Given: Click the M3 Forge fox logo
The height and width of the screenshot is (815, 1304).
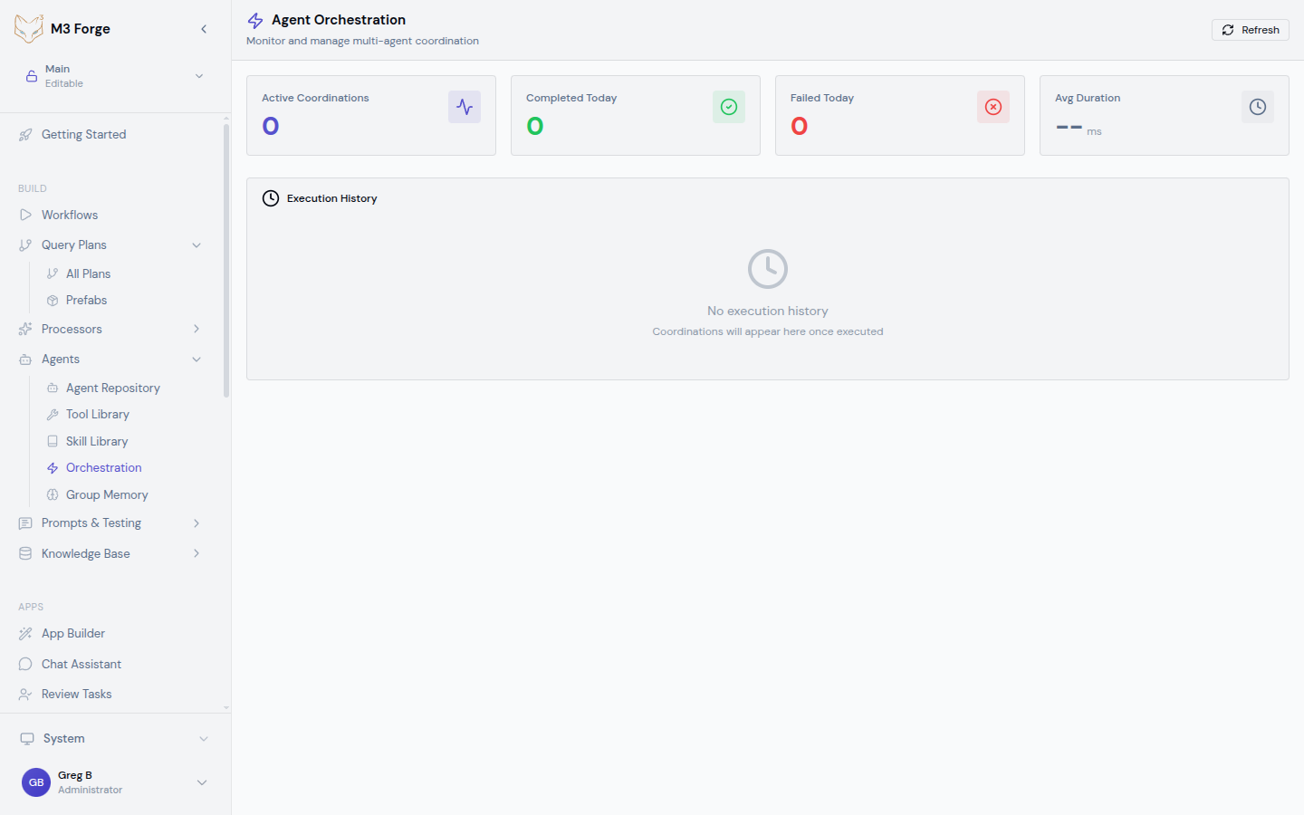Looking at the screenshot, I should point(29,29).
